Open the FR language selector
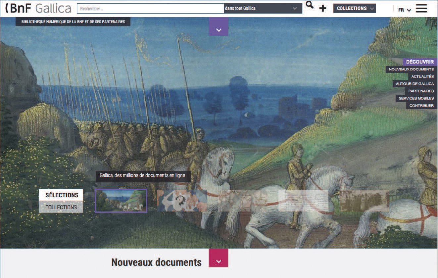Image resolution: width=438 pixels, height=278 pixels. (x=404, y=10)
